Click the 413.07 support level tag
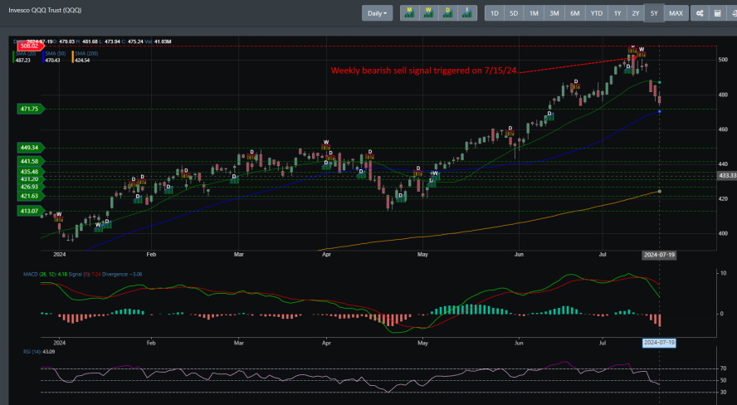 pyautogui.click(x=30, y=211)
